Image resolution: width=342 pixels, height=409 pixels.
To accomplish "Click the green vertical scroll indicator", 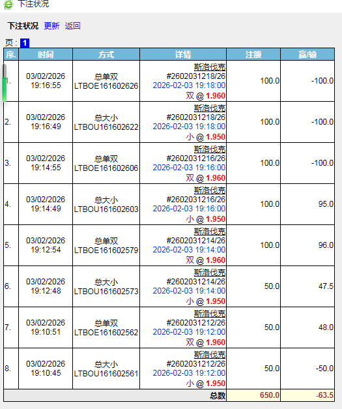I will pyautogui.click(x=5, y=89).
